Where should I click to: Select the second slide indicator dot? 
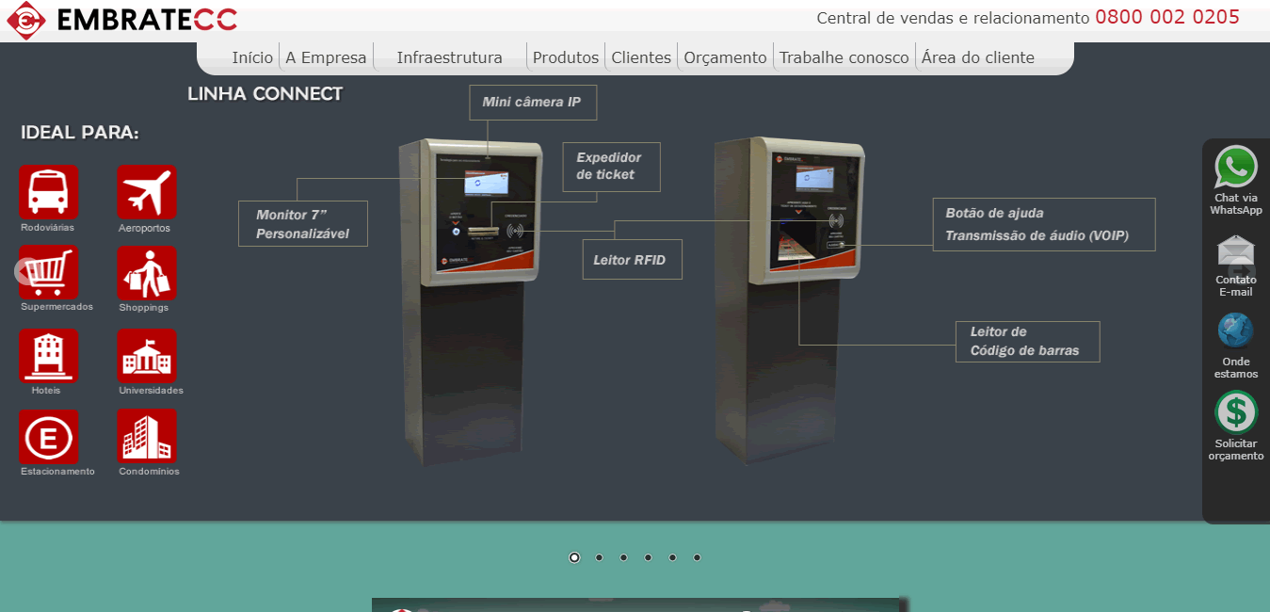click(599, 557)
